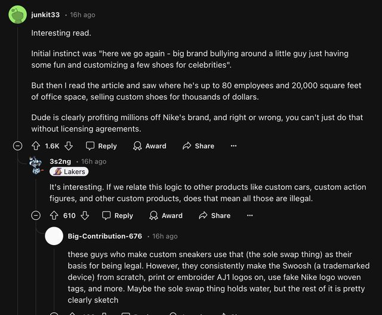Reply to 3s2ng's comment
Viewport: 382px width, 315px height.
[x=117, y=215]
